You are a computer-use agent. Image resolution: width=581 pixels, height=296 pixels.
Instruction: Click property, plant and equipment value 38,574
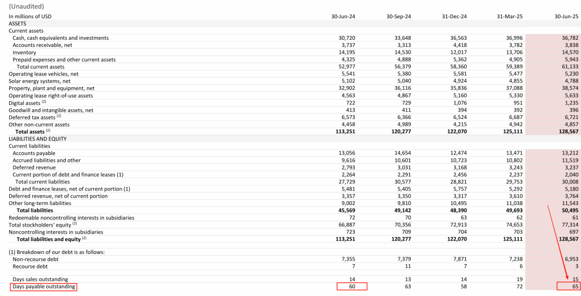coord(570,88)
